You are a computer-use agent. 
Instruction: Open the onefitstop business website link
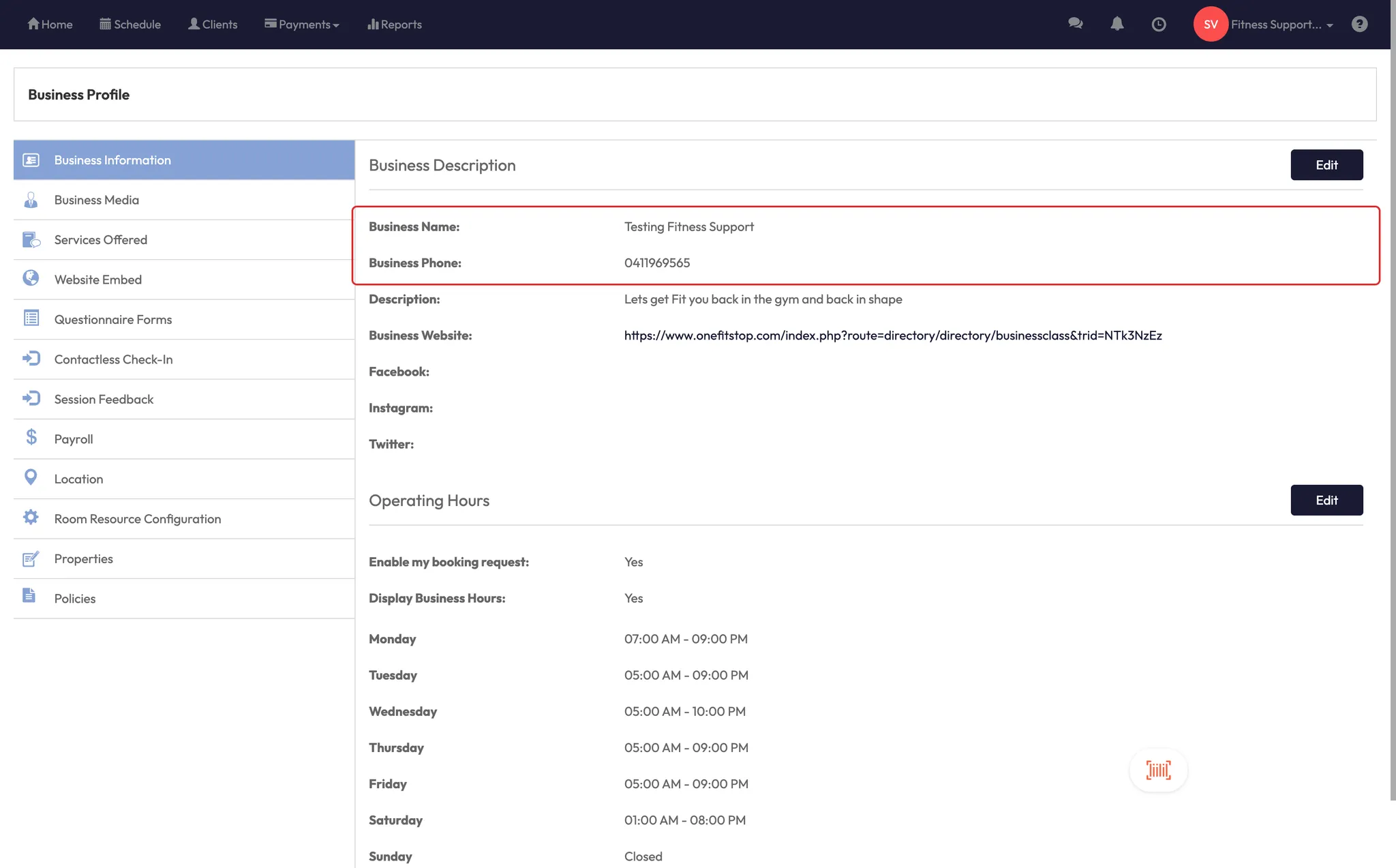892,335
